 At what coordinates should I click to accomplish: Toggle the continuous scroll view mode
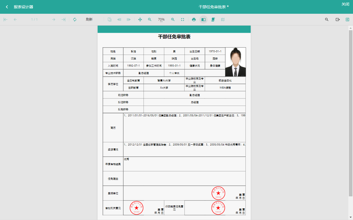click(213, 20)
